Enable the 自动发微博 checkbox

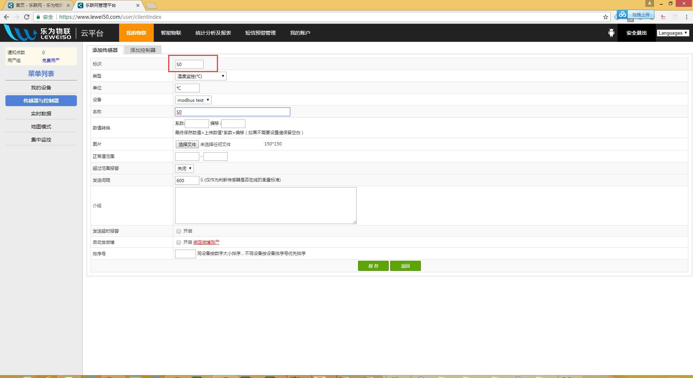[179, 242]
